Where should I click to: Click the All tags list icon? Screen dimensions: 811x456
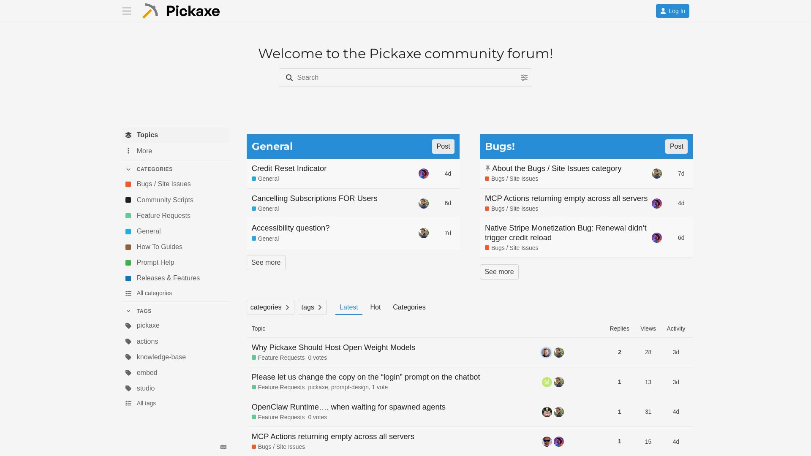tap(128, 404)
